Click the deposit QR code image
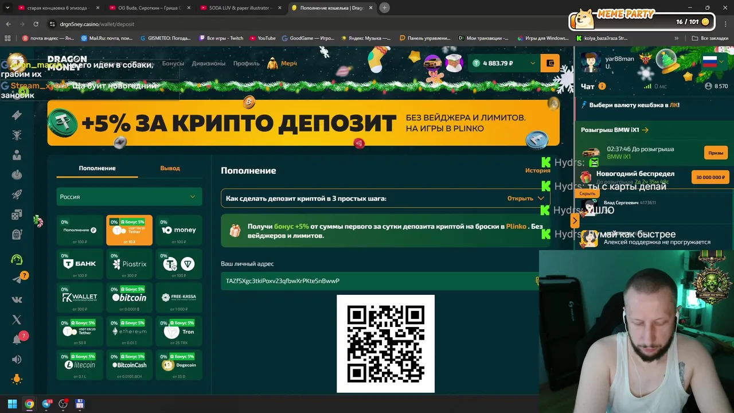The image size is (734, 413). click(x=385, y=344)
